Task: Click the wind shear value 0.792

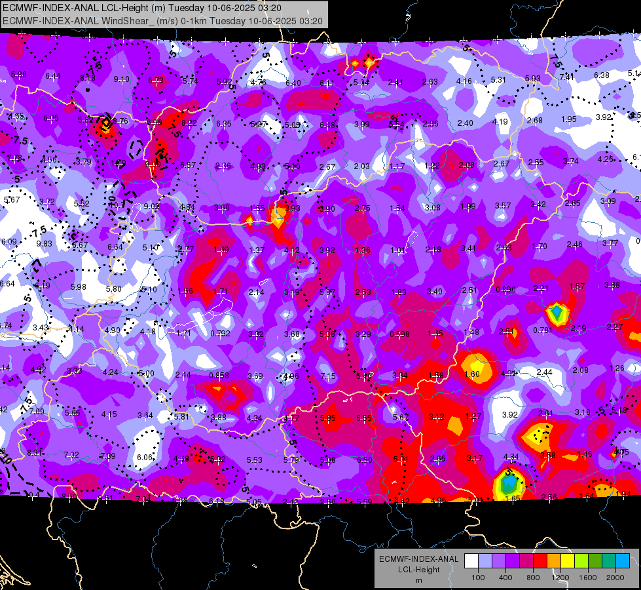Action: [221, 333]
